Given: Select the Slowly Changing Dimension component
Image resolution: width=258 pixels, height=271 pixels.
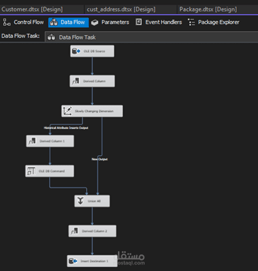Looking at the screenshot, I should 92,111.
